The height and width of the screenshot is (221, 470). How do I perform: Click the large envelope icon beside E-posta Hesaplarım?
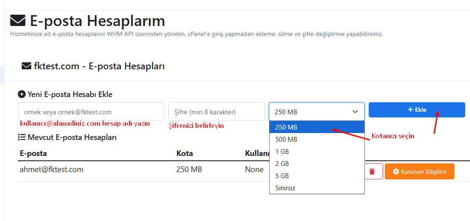point(18,20)
